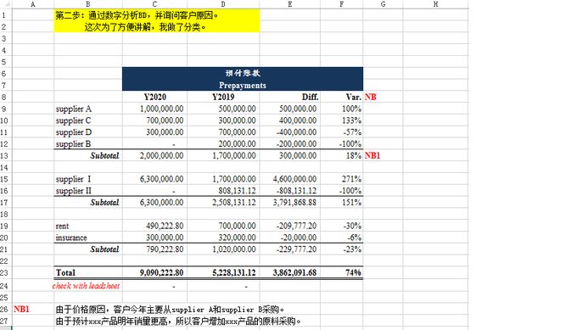Select the supplier II cell

pos(88,191)
